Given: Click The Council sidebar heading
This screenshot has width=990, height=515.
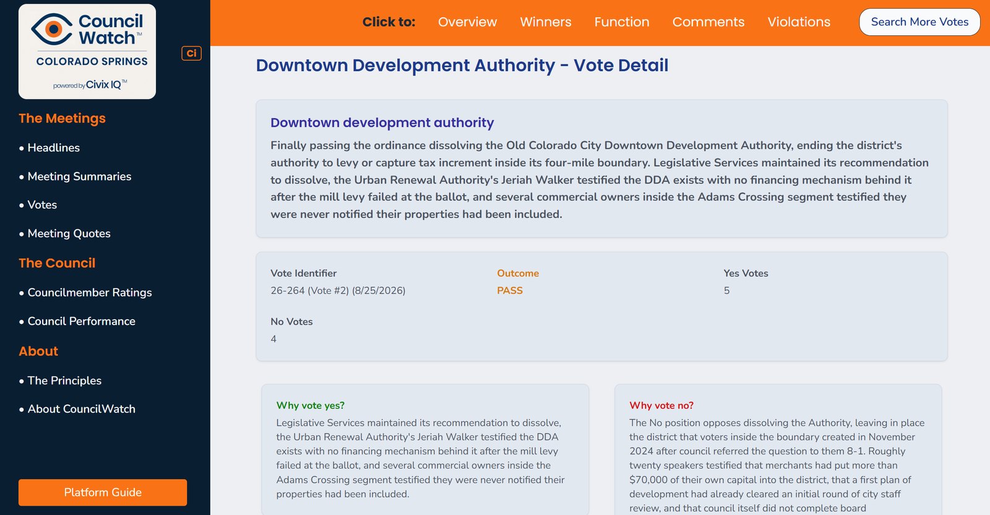Looking at the screenshot, I should (57, 263).
